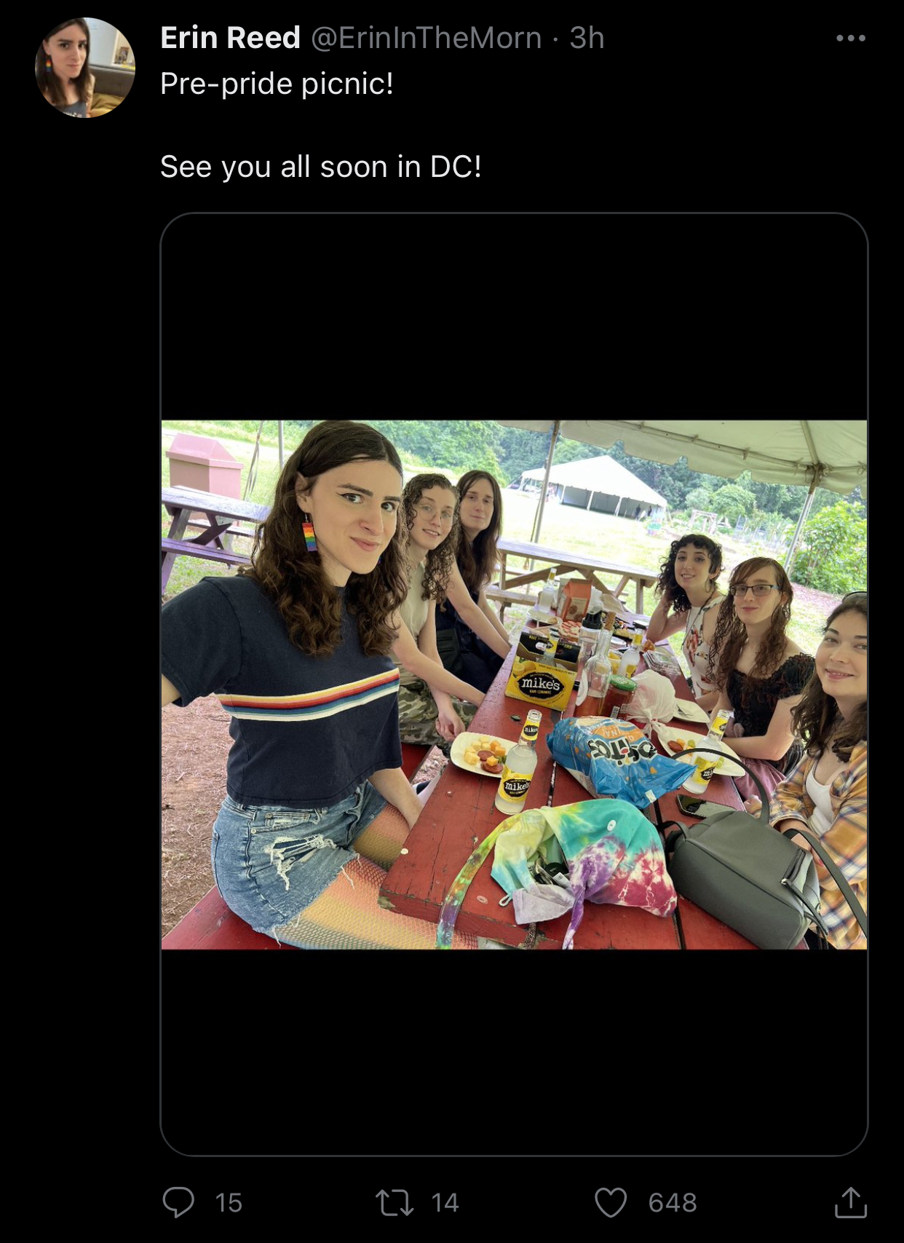
Task: Click the black area above the photo
Action: point(514,317)
